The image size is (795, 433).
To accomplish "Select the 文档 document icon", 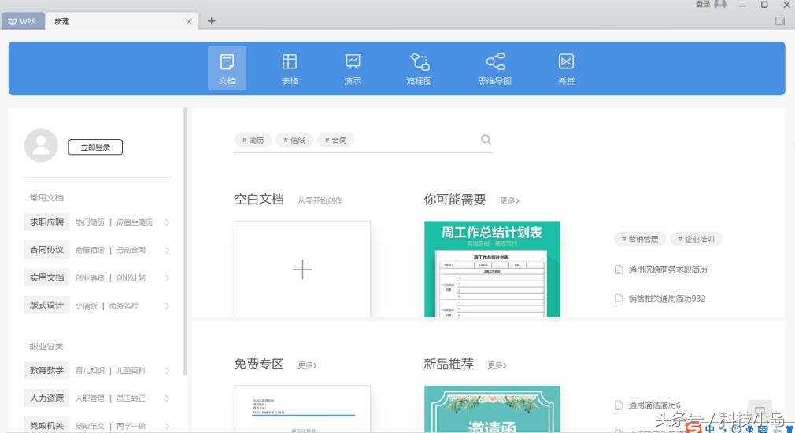I will (x=227, y=68).
